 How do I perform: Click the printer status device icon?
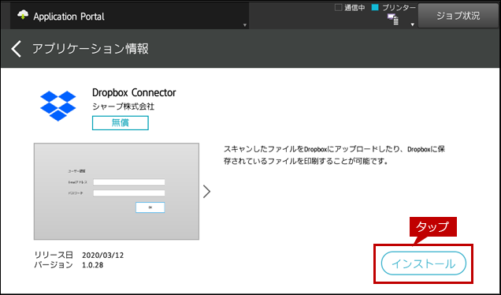393,19
